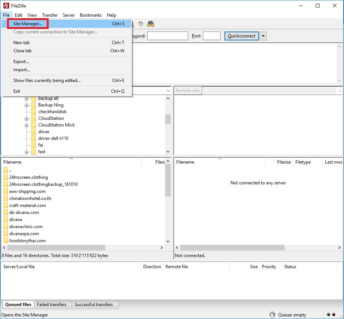Click the FileZilla logo in title bar
The height and width of the screenshot is (319, 344).
(x=6, y=6)
